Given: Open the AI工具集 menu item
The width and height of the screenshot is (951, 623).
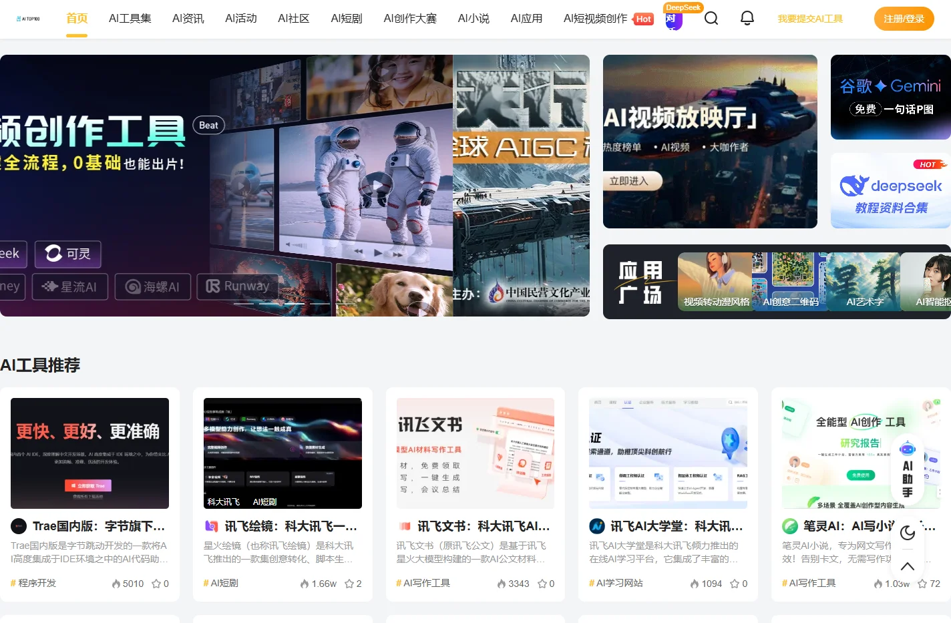Looking at the screenshot, I should pos(130,18).
